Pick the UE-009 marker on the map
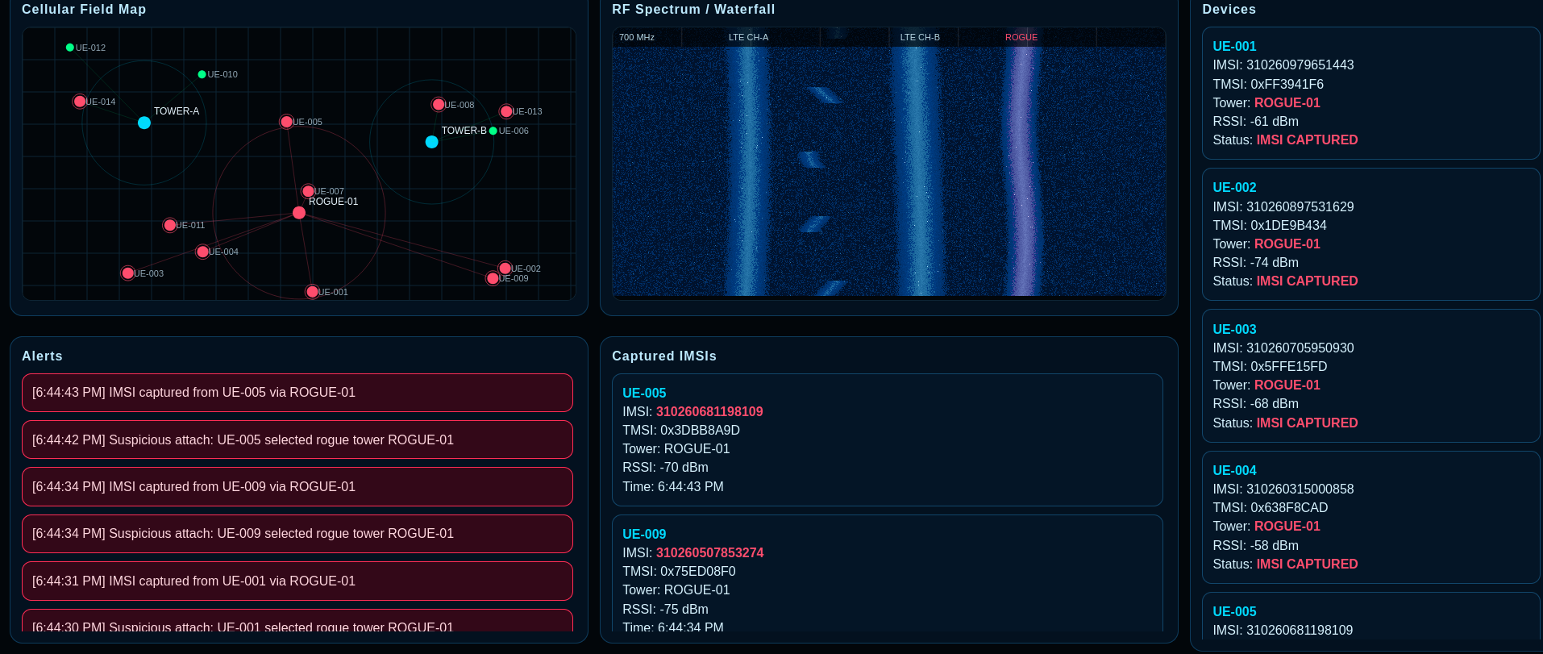This screenshot has width=1543, height=654. point(493,278)
